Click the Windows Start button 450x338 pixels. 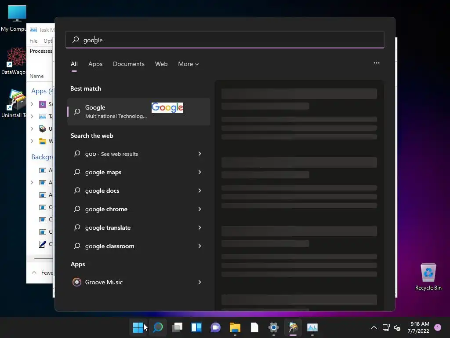click(138, 327)
